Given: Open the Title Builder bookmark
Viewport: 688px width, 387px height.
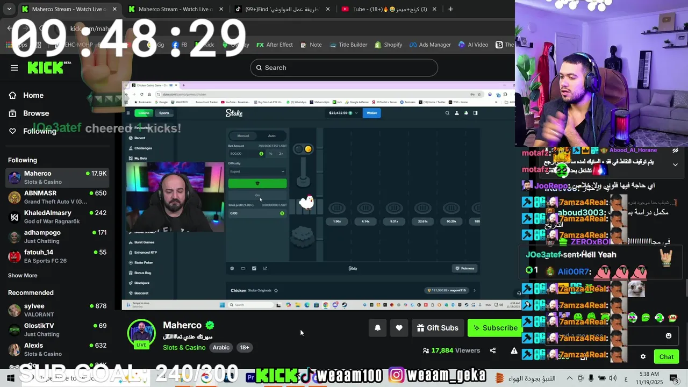Looking at the screenshot, I should [348, 45].
